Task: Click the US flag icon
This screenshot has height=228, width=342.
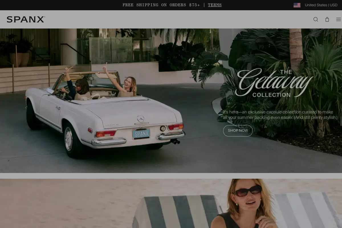Action: coord(297,5)
